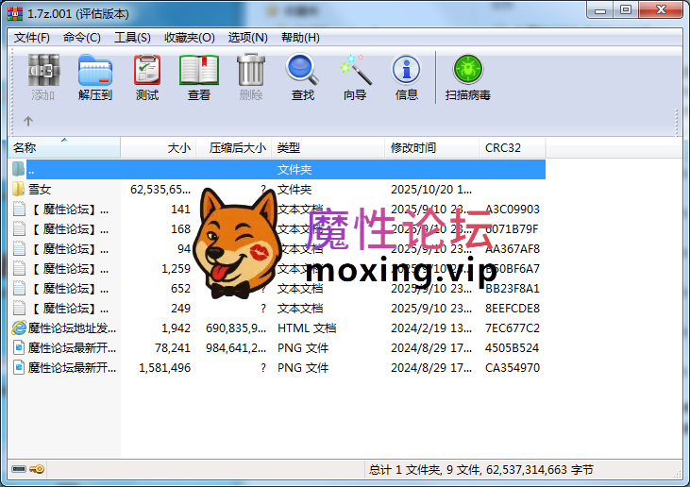Click the key password icon in status bar
Screen dimensions: 690x487
pyautogui.click(x=37, y=469)
